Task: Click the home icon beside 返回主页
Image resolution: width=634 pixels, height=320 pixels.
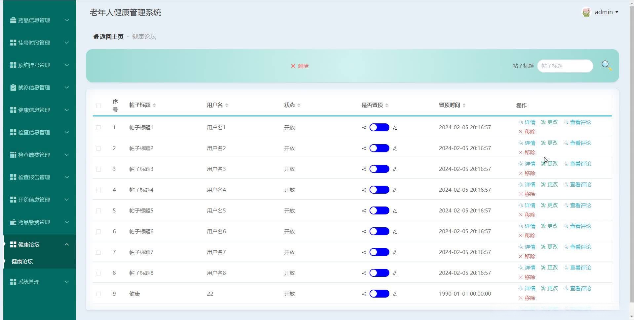Action: (96, 36)
